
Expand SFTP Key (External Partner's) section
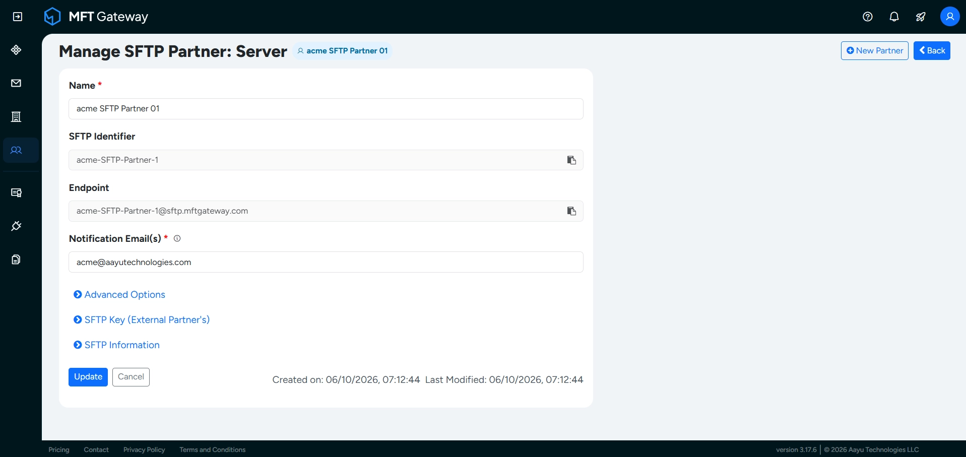click(142, 320)
